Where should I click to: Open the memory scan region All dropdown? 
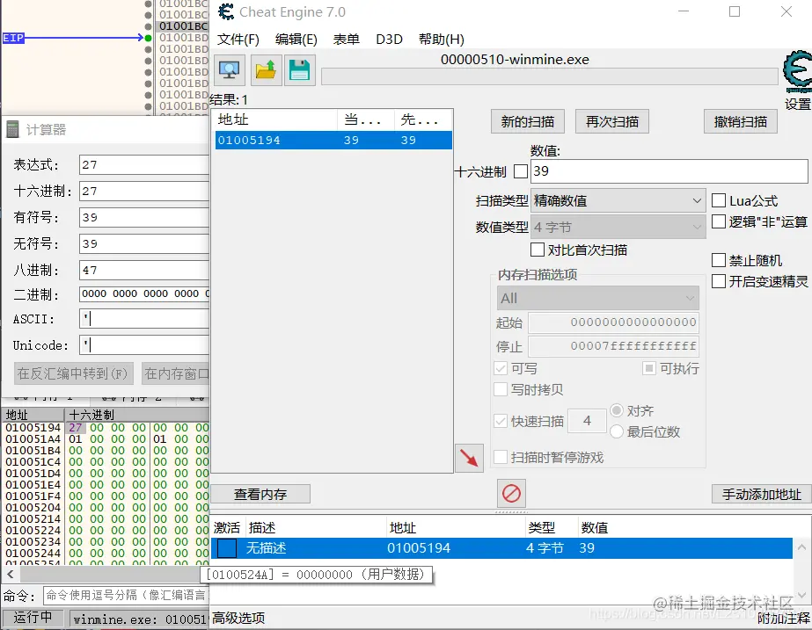pyautogui.click(x=598, y=299)
